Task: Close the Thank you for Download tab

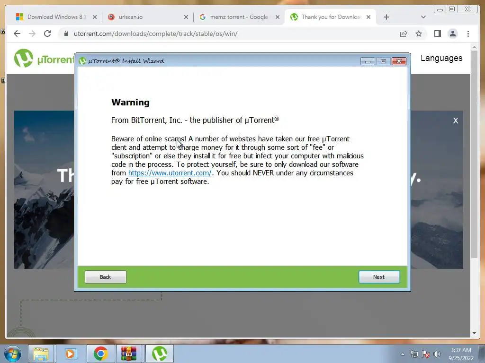Action: coord(368,17)
